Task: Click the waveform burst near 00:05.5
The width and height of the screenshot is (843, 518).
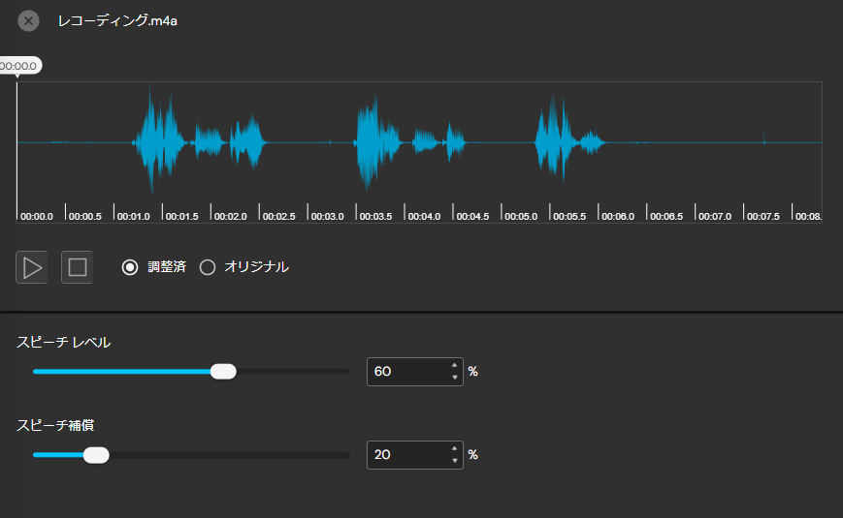Action: (x=555, y=140)
